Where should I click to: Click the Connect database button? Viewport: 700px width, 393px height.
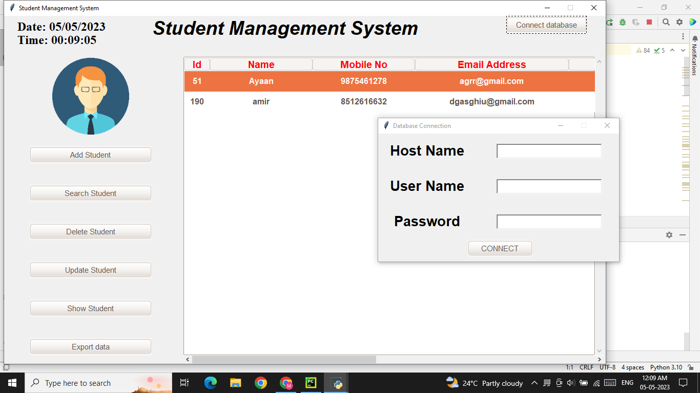pos(546,24)
